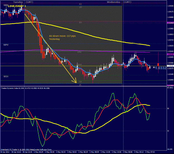Click the yL yesterday-low label
Screen dimensions: 174x154
pos(80,85)
